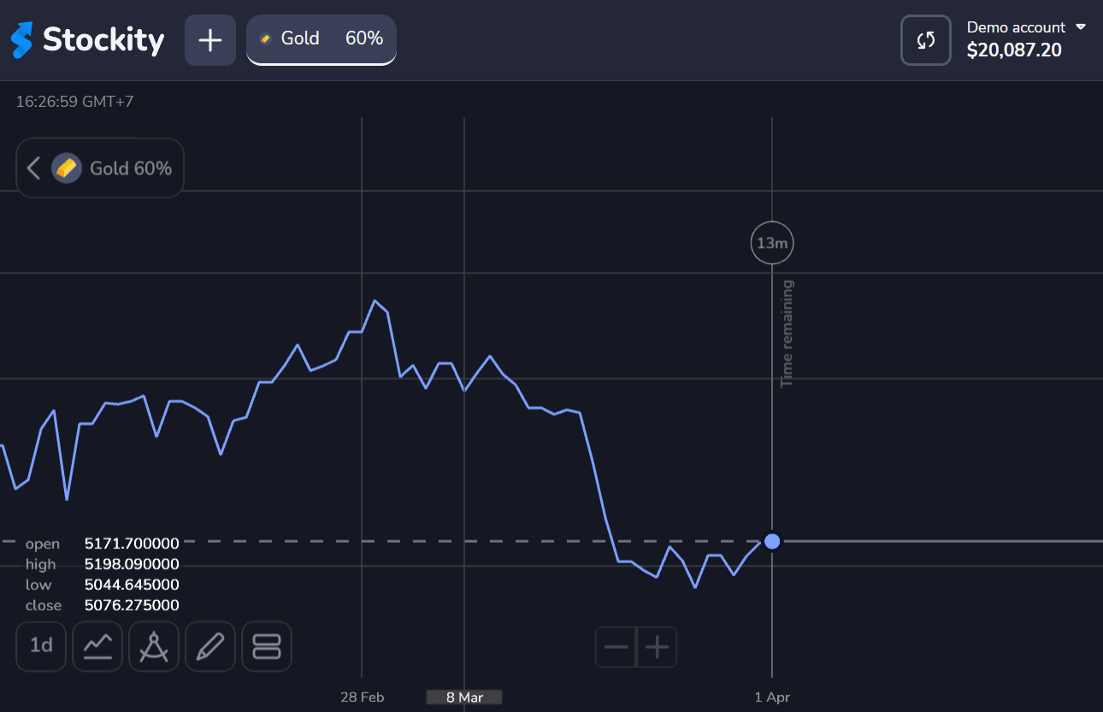This screenshot has width=1103, height=712.
Task: Click the 8 Mar date label
Action: [464, 697]
